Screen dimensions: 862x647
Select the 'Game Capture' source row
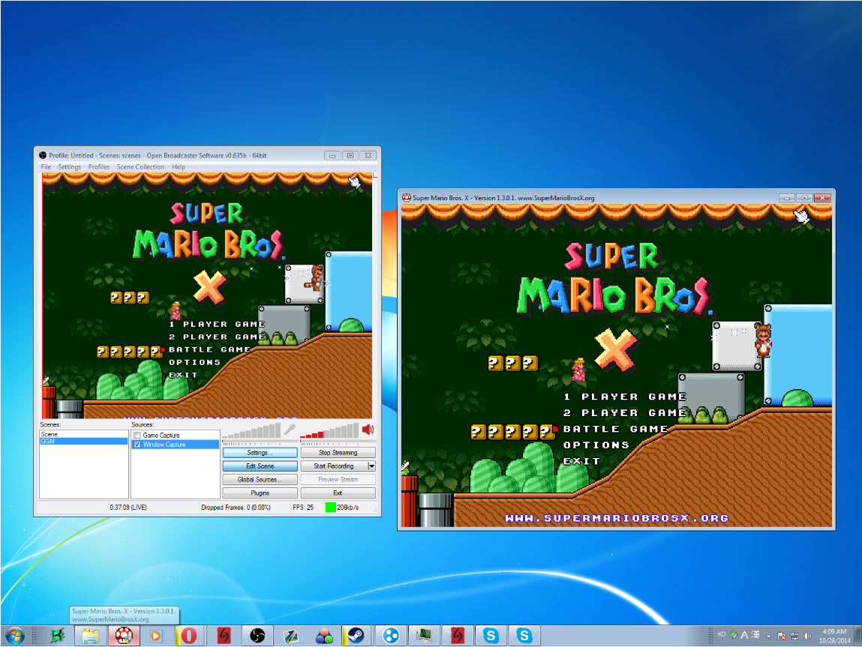click(176, 435)
